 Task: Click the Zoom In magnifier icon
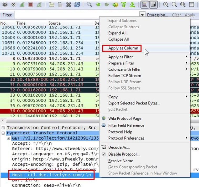[166, 4]
